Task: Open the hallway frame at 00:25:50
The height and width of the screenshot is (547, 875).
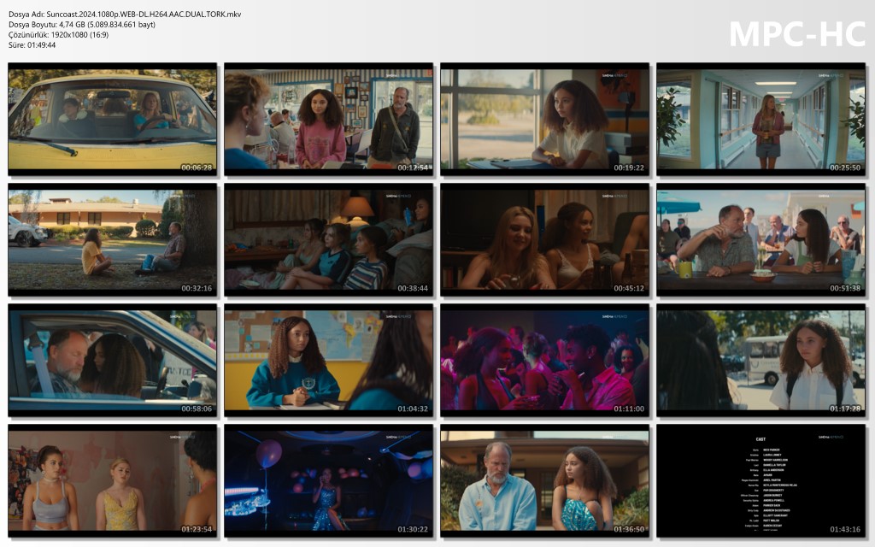Action: (760, 119)
